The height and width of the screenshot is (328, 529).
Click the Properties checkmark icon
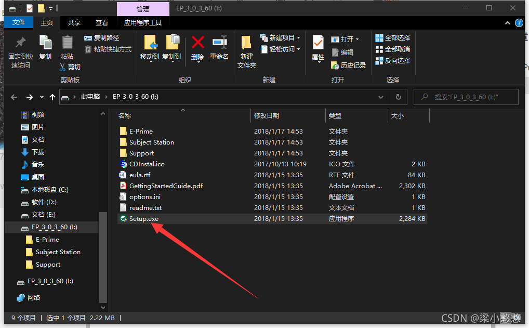[x=318, y=43]
